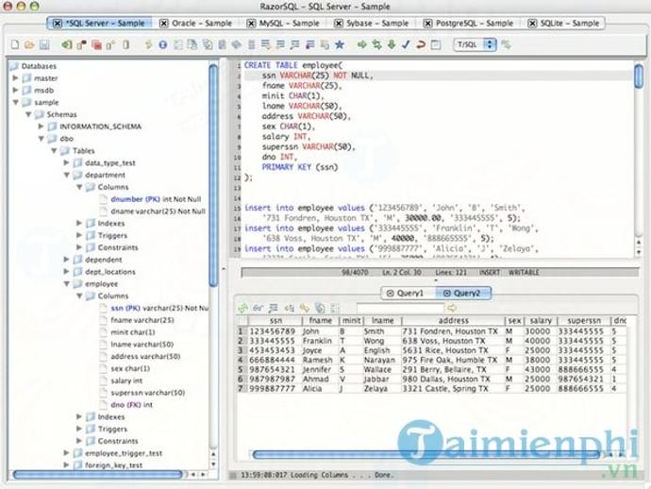
Task: Select the dept_locations table in tree
Action: click(x=110, y=272)
